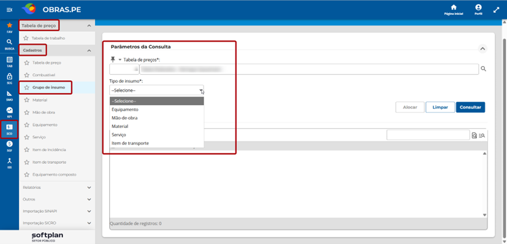Toggle the pin beside Tabela de preços
The height and width of the screenshot is (244, 507).
[x=113, y=60]
